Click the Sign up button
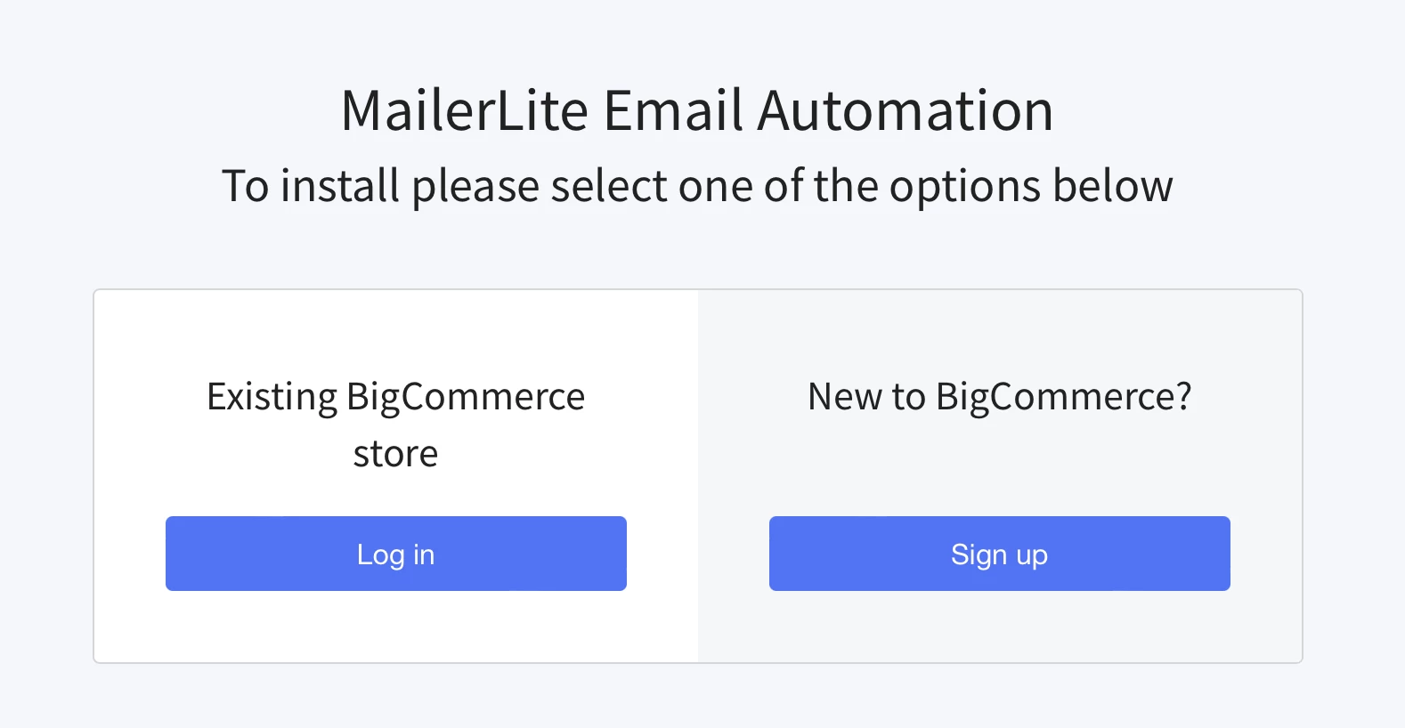The image size is (1405, 728). tap(999, 554)
